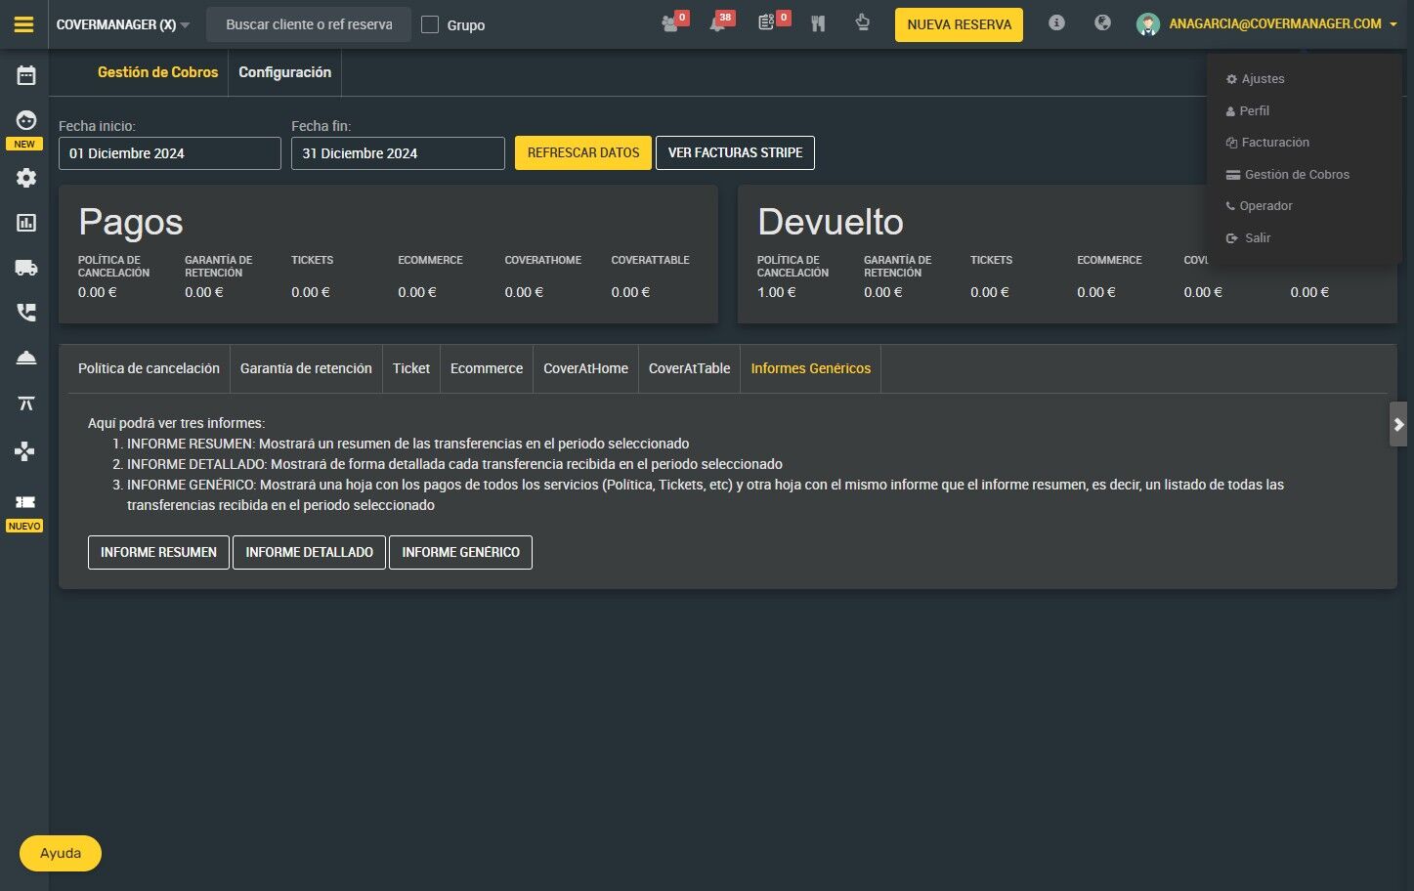Click the fork and knife icon
The width and height of the screenshot is (1414, 891).
click(x=818, y=23)
